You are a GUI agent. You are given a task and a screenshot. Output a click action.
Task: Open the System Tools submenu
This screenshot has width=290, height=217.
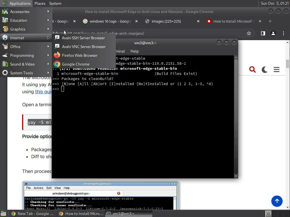point(26,73)
